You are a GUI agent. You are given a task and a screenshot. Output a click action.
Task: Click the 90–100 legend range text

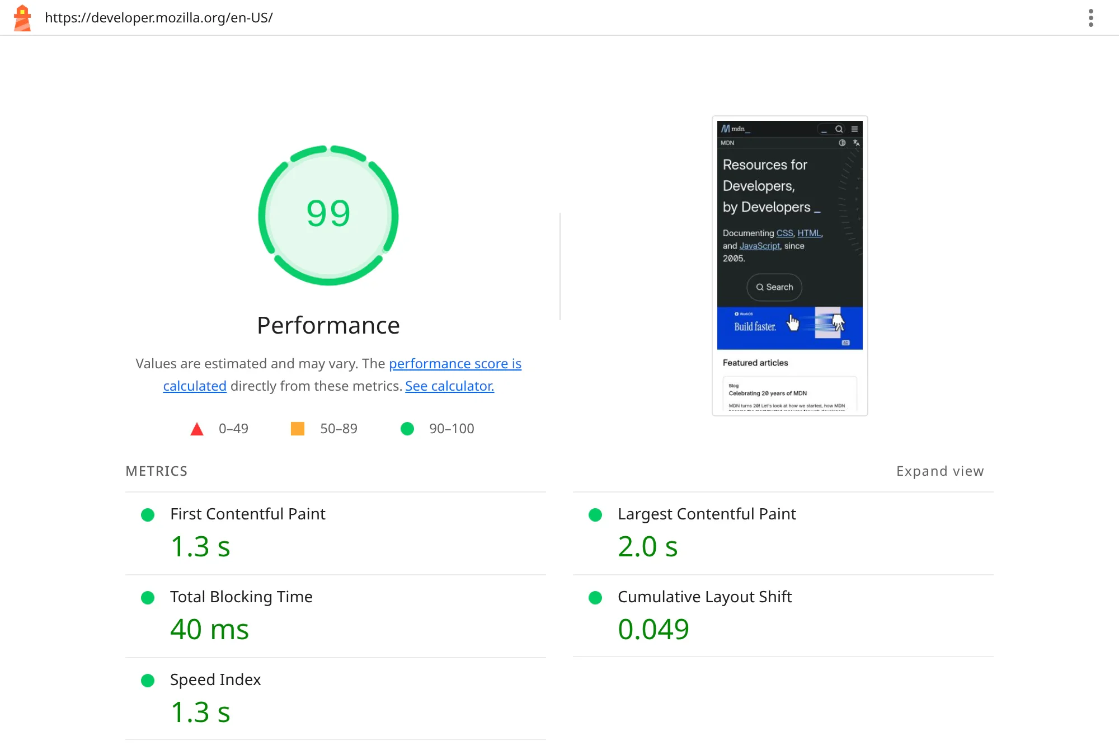[x=452, y=429]
